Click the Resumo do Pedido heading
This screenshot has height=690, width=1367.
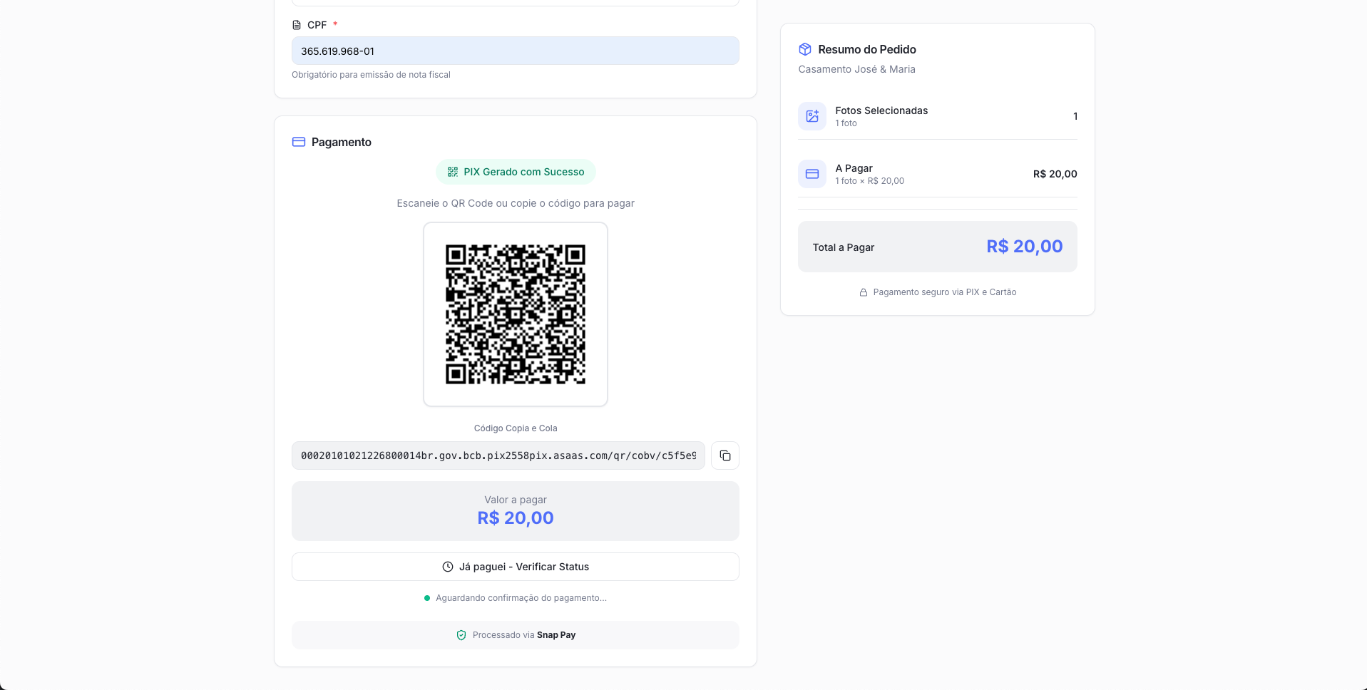867,49
